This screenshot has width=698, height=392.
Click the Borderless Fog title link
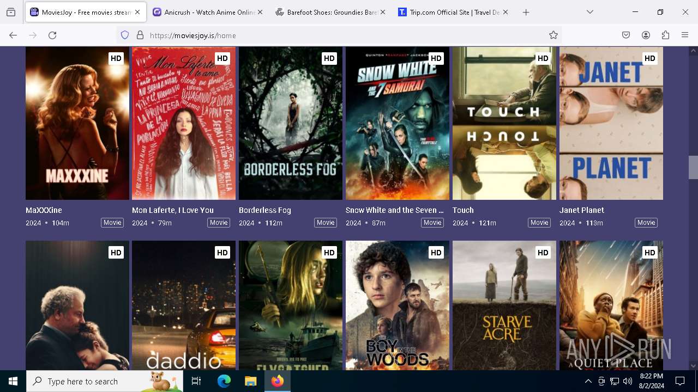pos(265,210)
